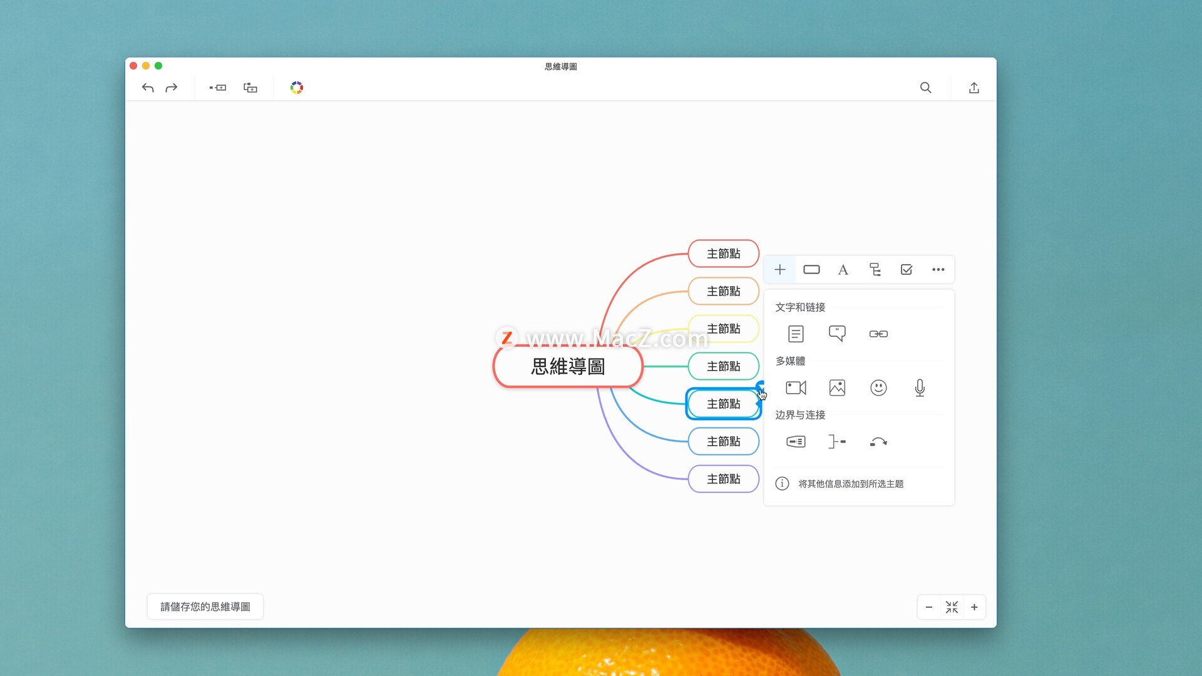
Task: Select the plus (add) tab in popup
Action: pos(780,270)
